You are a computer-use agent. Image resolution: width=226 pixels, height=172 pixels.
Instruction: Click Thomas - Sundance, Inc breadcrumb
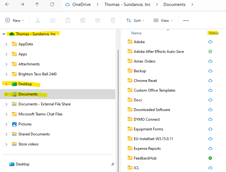[128, 4]
